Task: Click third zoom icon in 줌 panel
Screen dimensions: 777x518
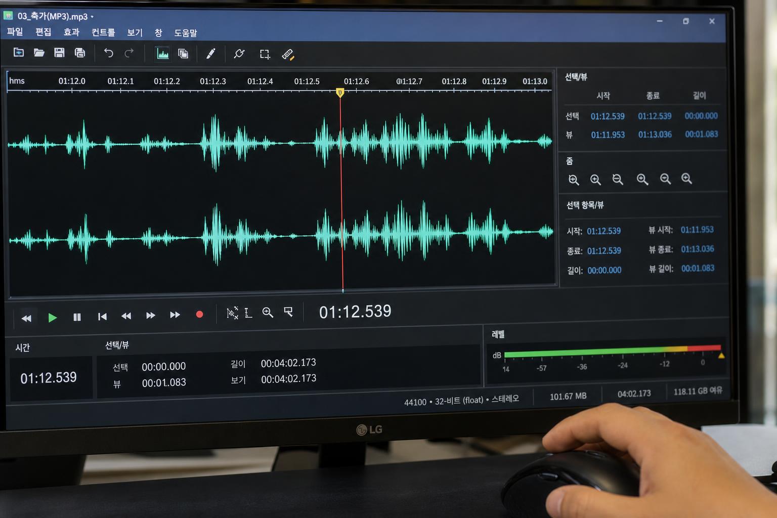Action: click(618, 179)
